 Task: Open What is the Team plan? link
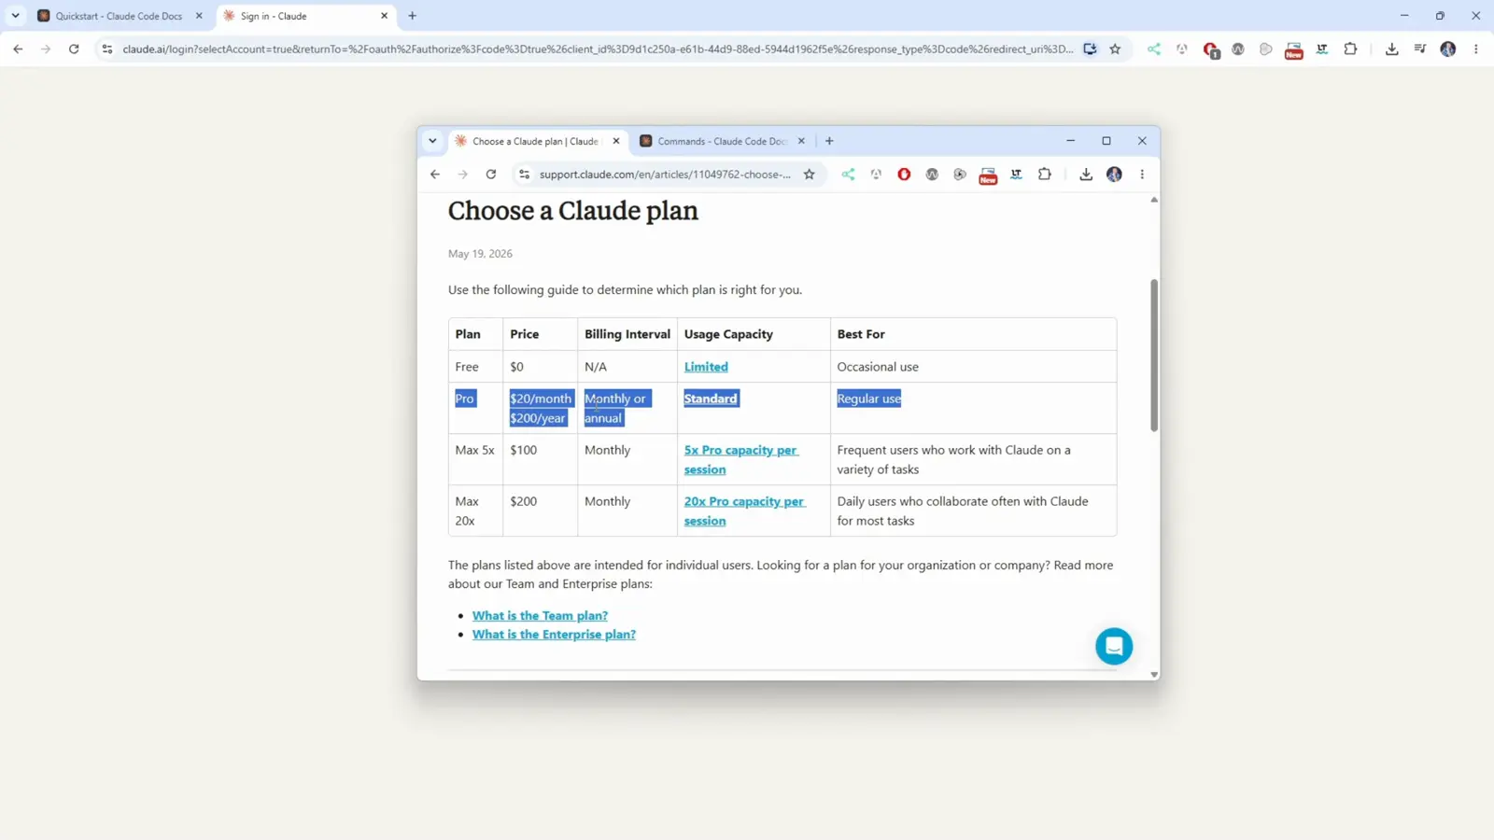pyautogui.click(x=540, y=616)
